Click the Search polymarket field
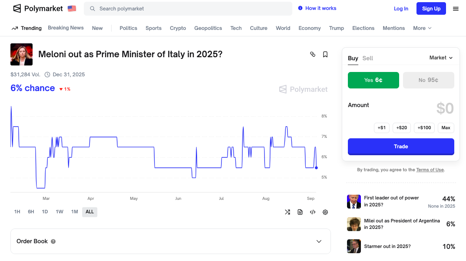Viewport: 466px width, 261px height. [191, 9]
